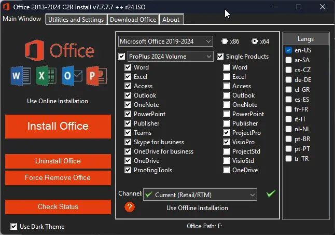Check PowerPoint under Single Products
The height and width of the screenshot is (235, 335).
point(226,114)
